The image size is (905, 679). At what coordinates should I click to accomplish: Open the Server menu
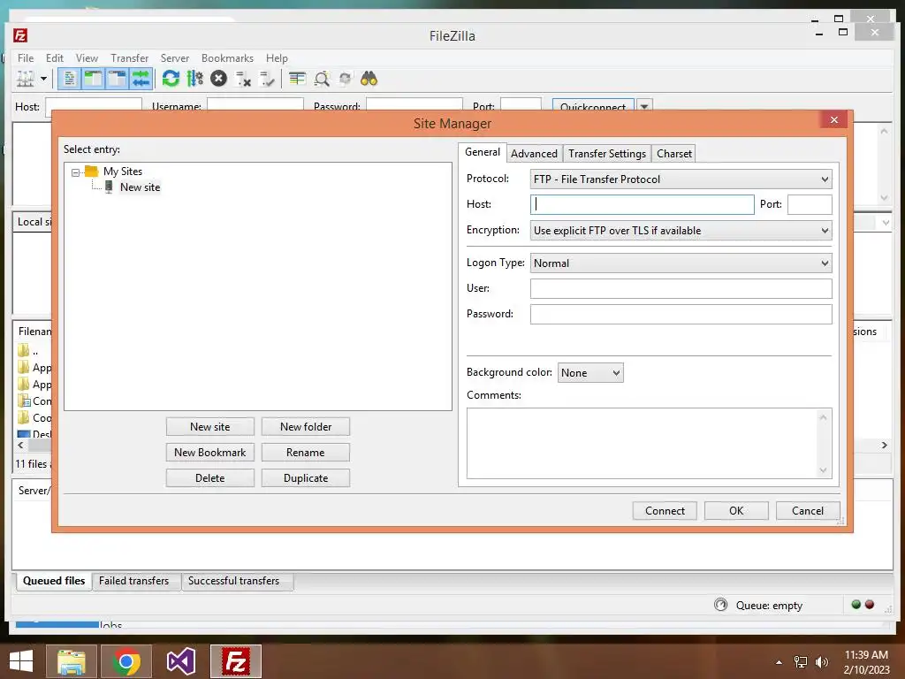pyautogui.click(x=175, y=58)
